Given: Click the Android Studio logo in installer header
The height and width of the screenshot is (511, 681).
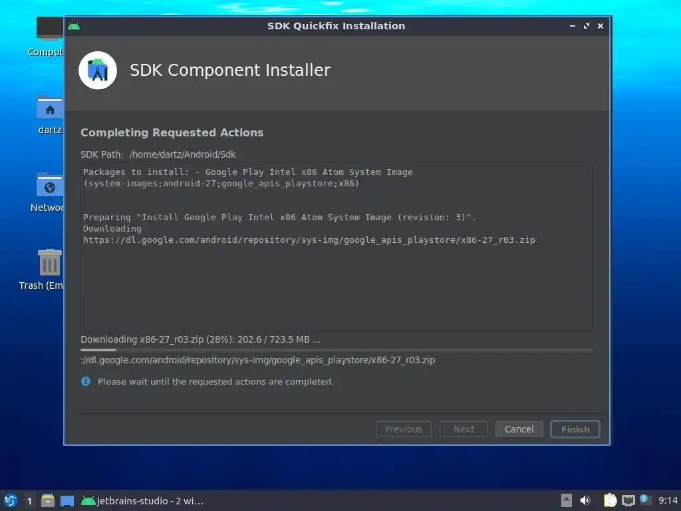Looking at the screenshot, I should [98, 71].
